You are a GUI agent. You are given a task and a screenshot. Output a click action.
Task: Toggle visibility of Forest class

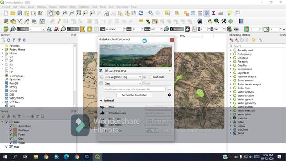point(11,134)
